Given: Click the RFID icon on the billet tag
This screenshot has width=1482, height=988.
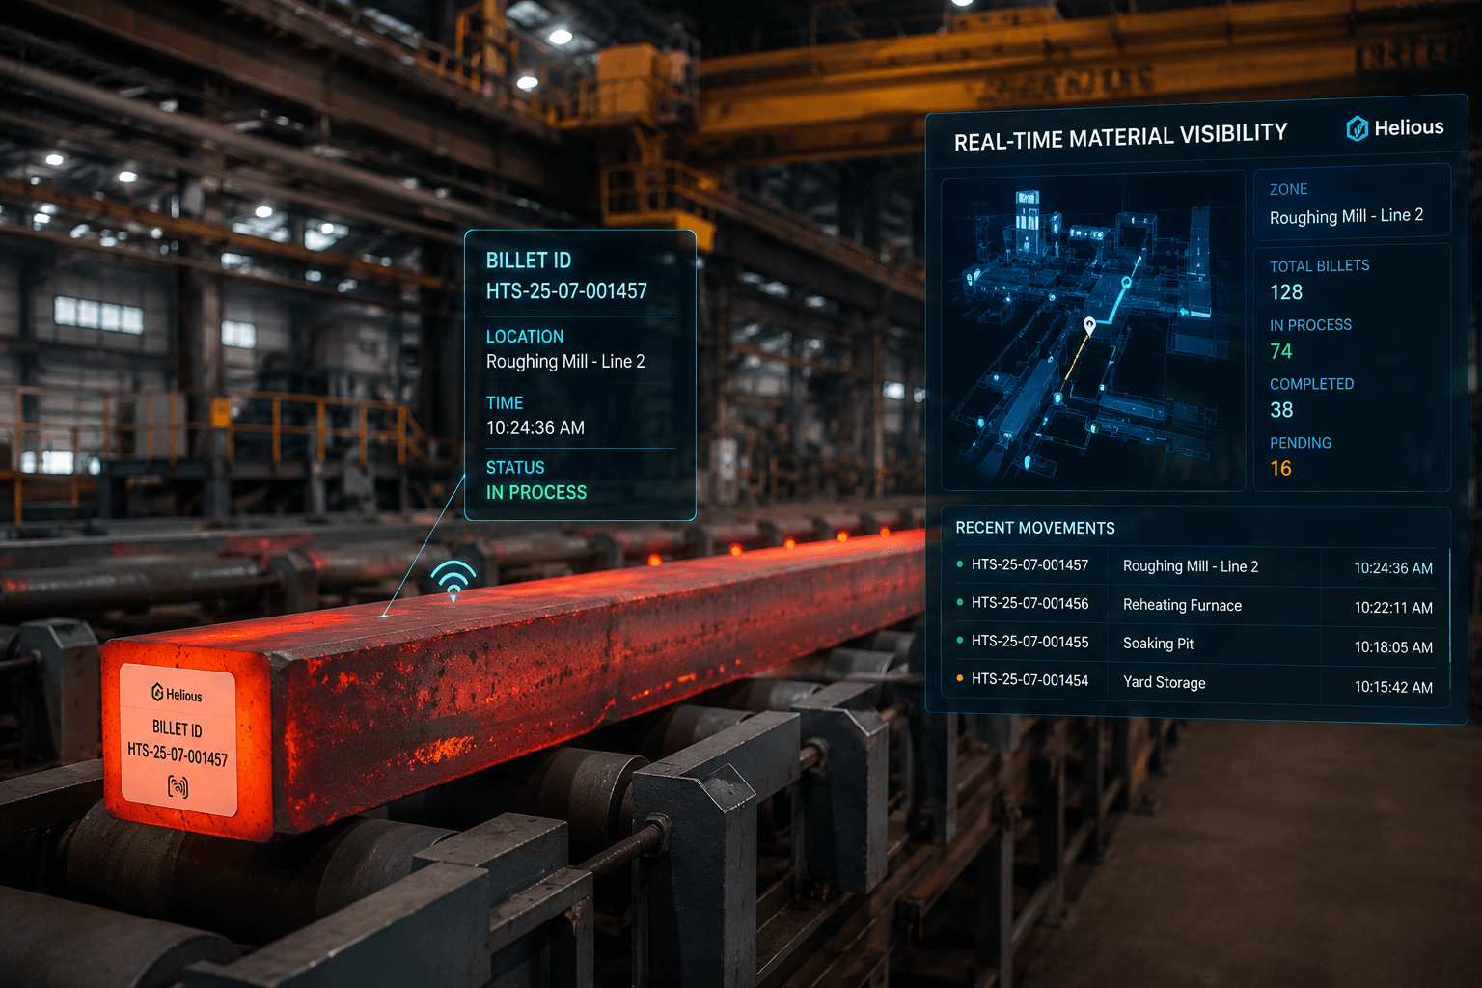Looking at the screenshot, I should [178, 786].
